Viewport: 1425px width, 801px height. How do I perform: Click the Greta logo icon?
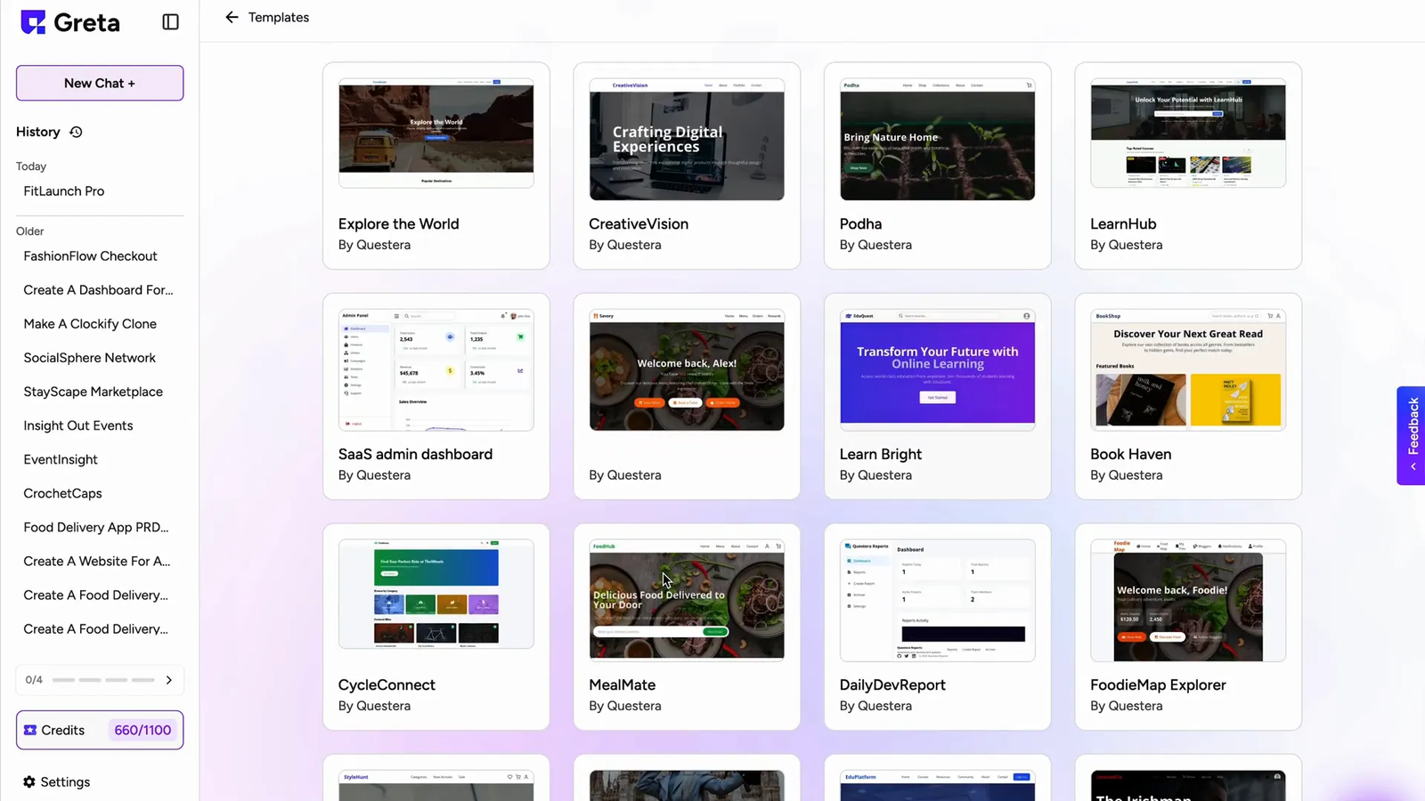point(33,22)
